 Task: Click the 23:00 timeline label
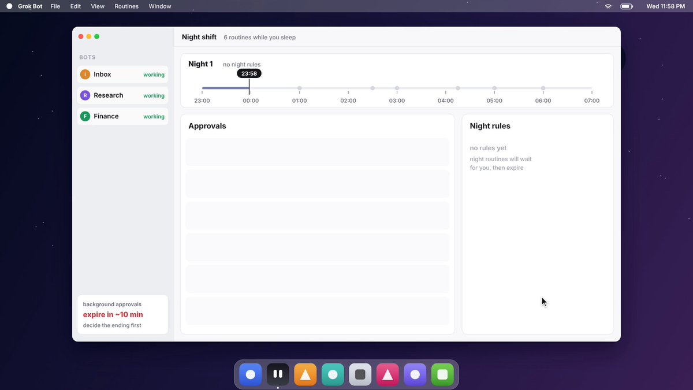tap(202, 101)
